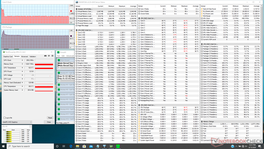The image size is (264, 149).
Task: Click GPU-Z Reset button
Action: 50,118
